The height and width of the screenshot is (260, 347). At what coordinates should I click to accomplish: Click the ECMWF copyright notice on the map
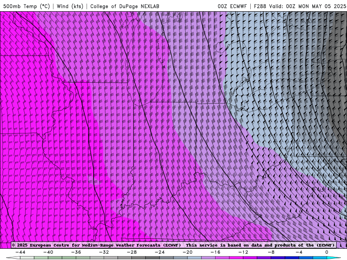pyautogui.click(x=174, y=245)
